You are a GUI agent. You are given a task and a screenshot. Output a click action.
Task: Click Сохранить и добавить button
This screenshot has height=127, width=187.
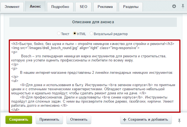coord(146,120)
